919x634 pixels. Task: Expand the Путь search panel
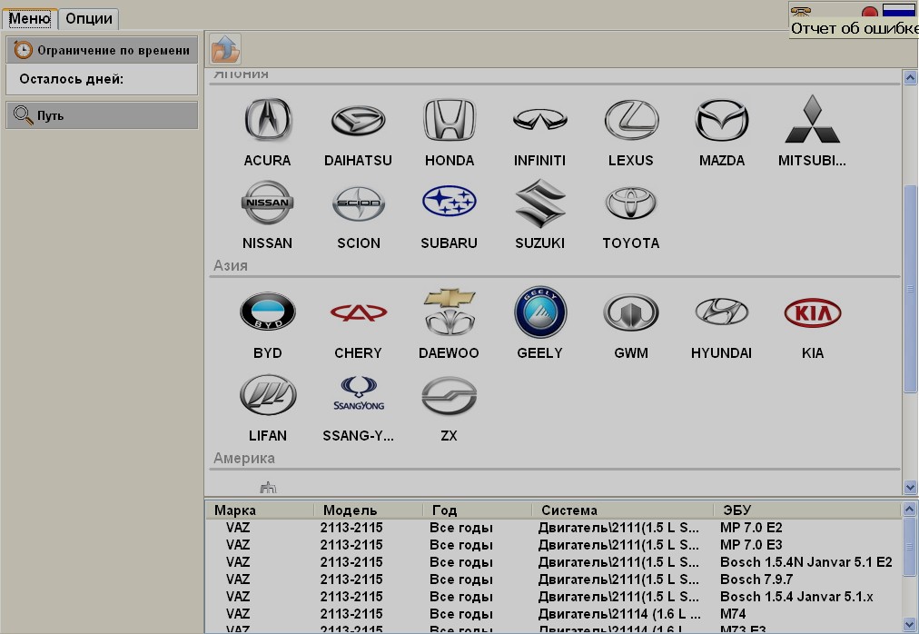[102, 115]
